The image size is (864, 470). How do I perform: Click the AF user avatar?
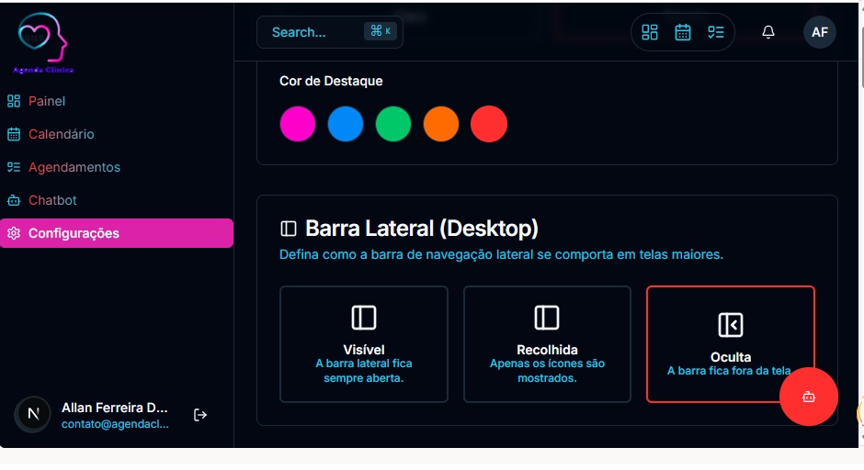tap(819, 32)
